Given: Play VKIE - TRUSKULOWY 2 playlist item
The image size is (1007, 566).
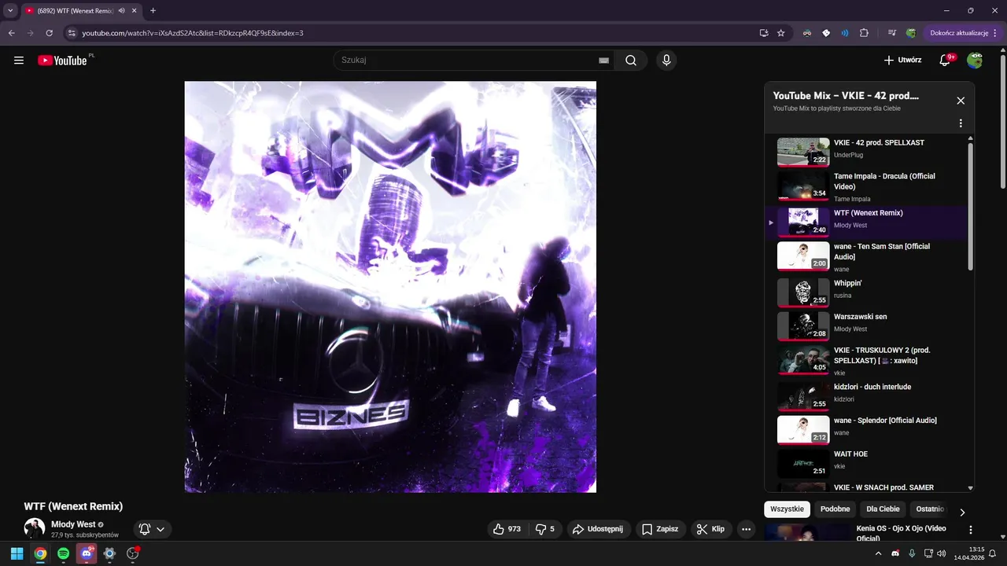Looking at the screenshot, I should [866, 361].
